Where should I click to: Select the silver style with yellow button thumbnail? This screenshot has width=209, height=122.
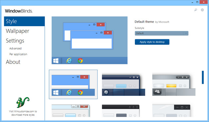(x=174, y=85)
